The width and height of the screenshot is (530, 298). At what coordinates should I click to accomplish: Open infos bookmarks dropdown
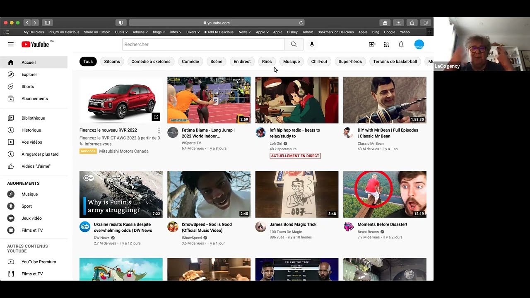pyautogui.click(x=176, y=32)
